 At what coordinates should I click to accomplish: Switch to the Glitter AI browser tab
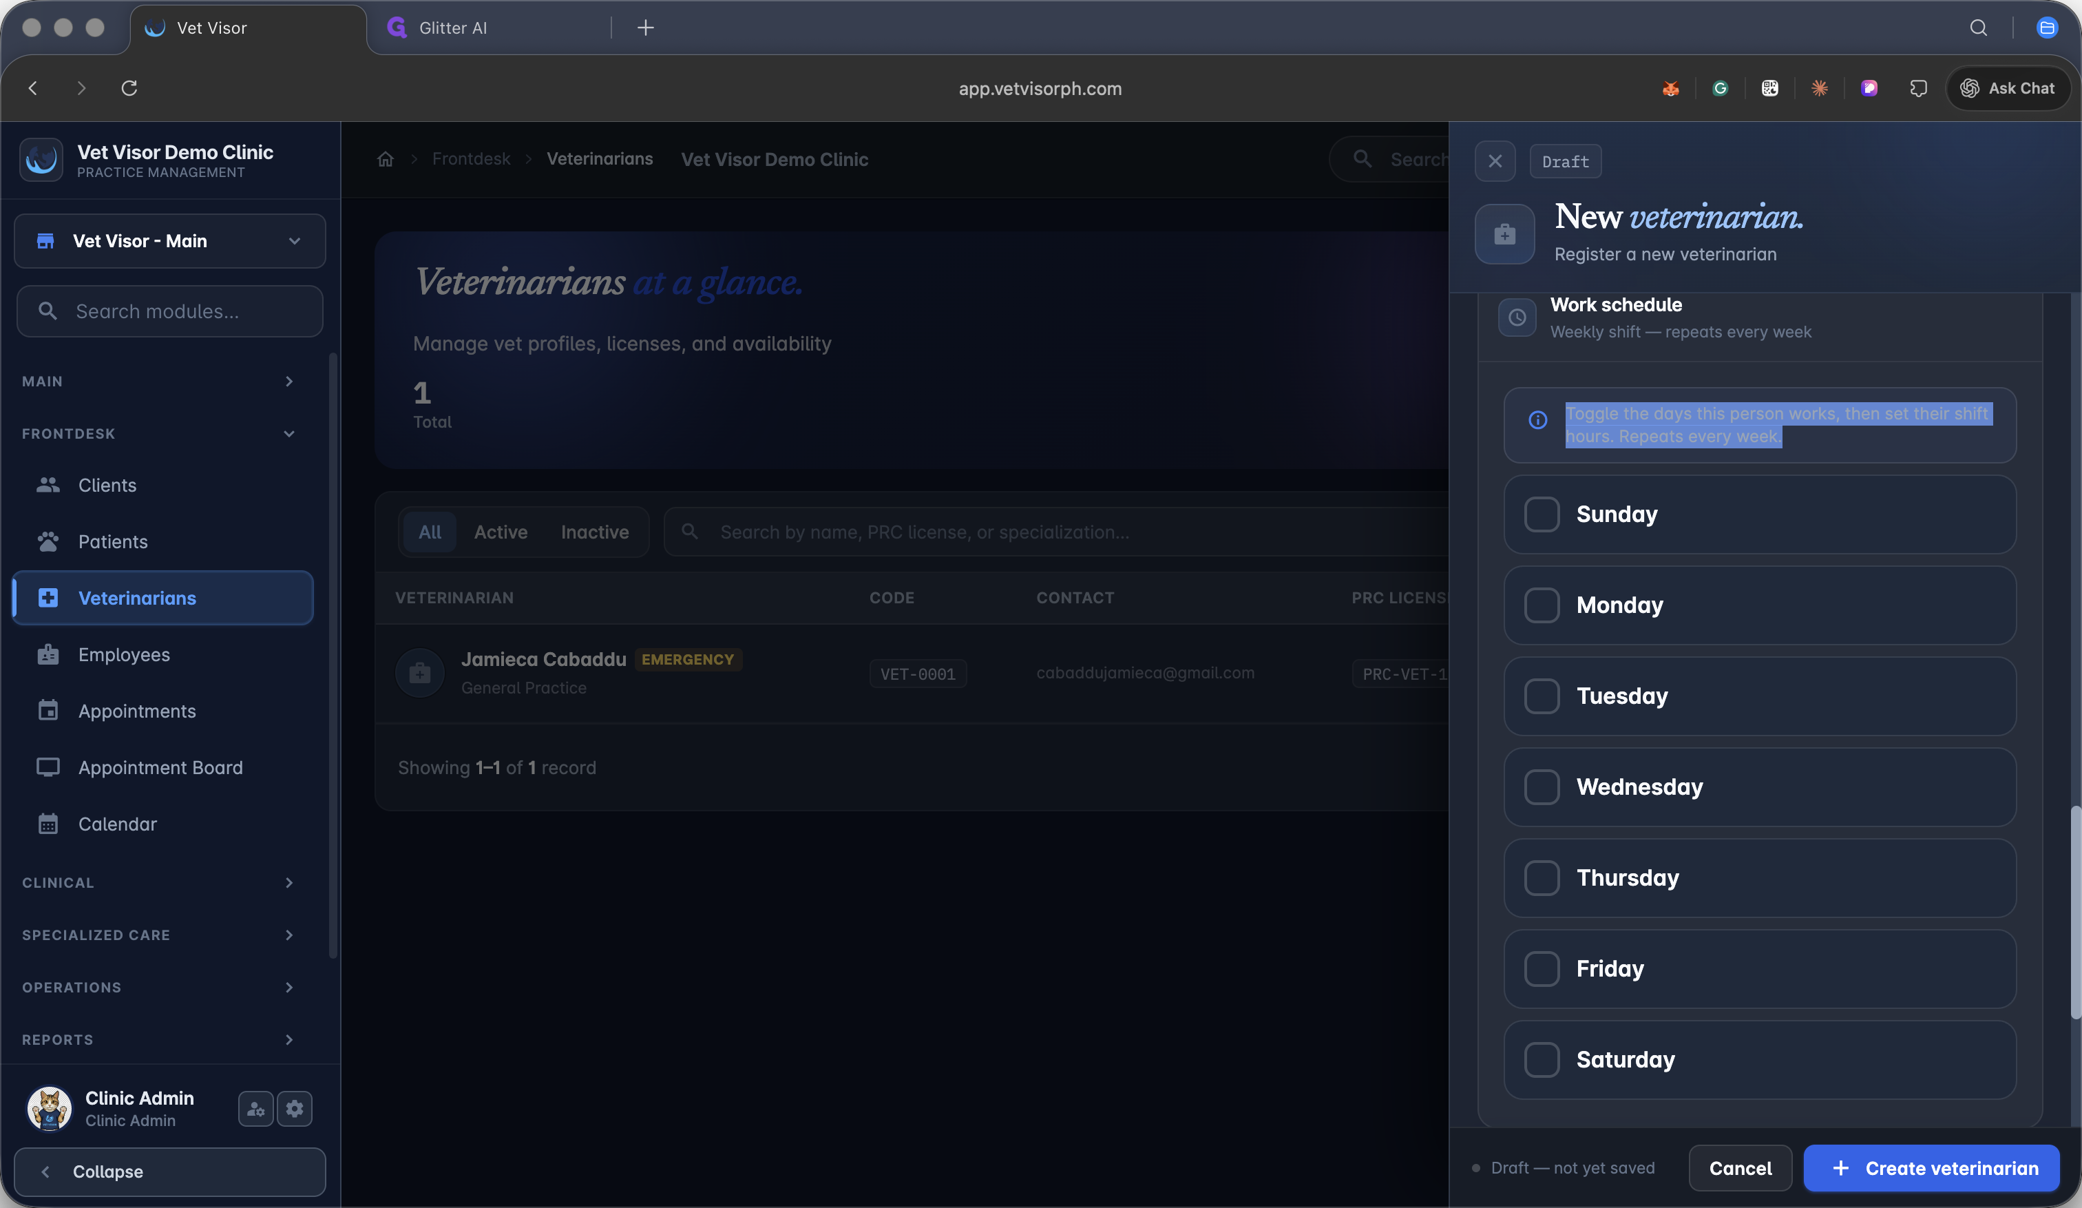pyautogui.click(x=492, y=28)
